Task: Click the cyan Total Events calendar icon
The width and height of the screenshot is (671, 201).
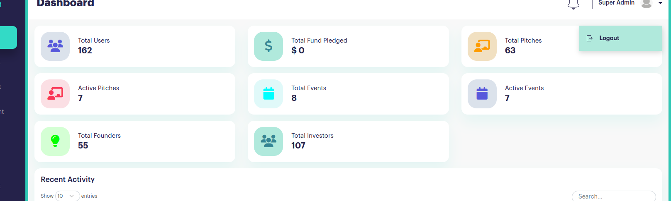Action: (x=268, y=94)
